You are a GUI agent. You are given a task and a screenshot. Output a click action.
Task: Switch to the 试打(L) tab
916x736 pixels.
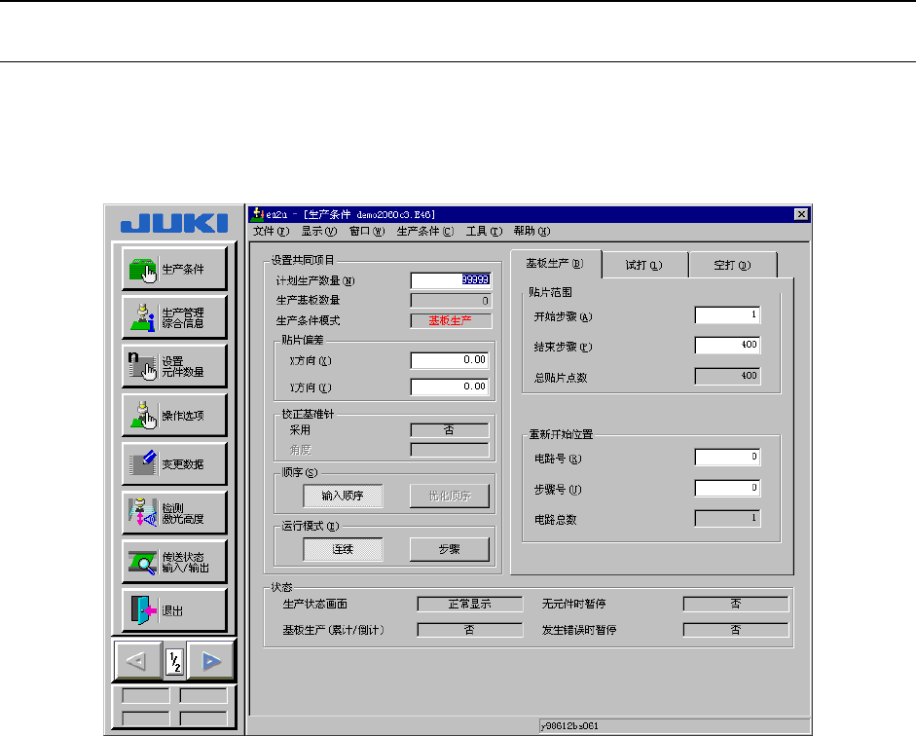(x=644, y=265)
